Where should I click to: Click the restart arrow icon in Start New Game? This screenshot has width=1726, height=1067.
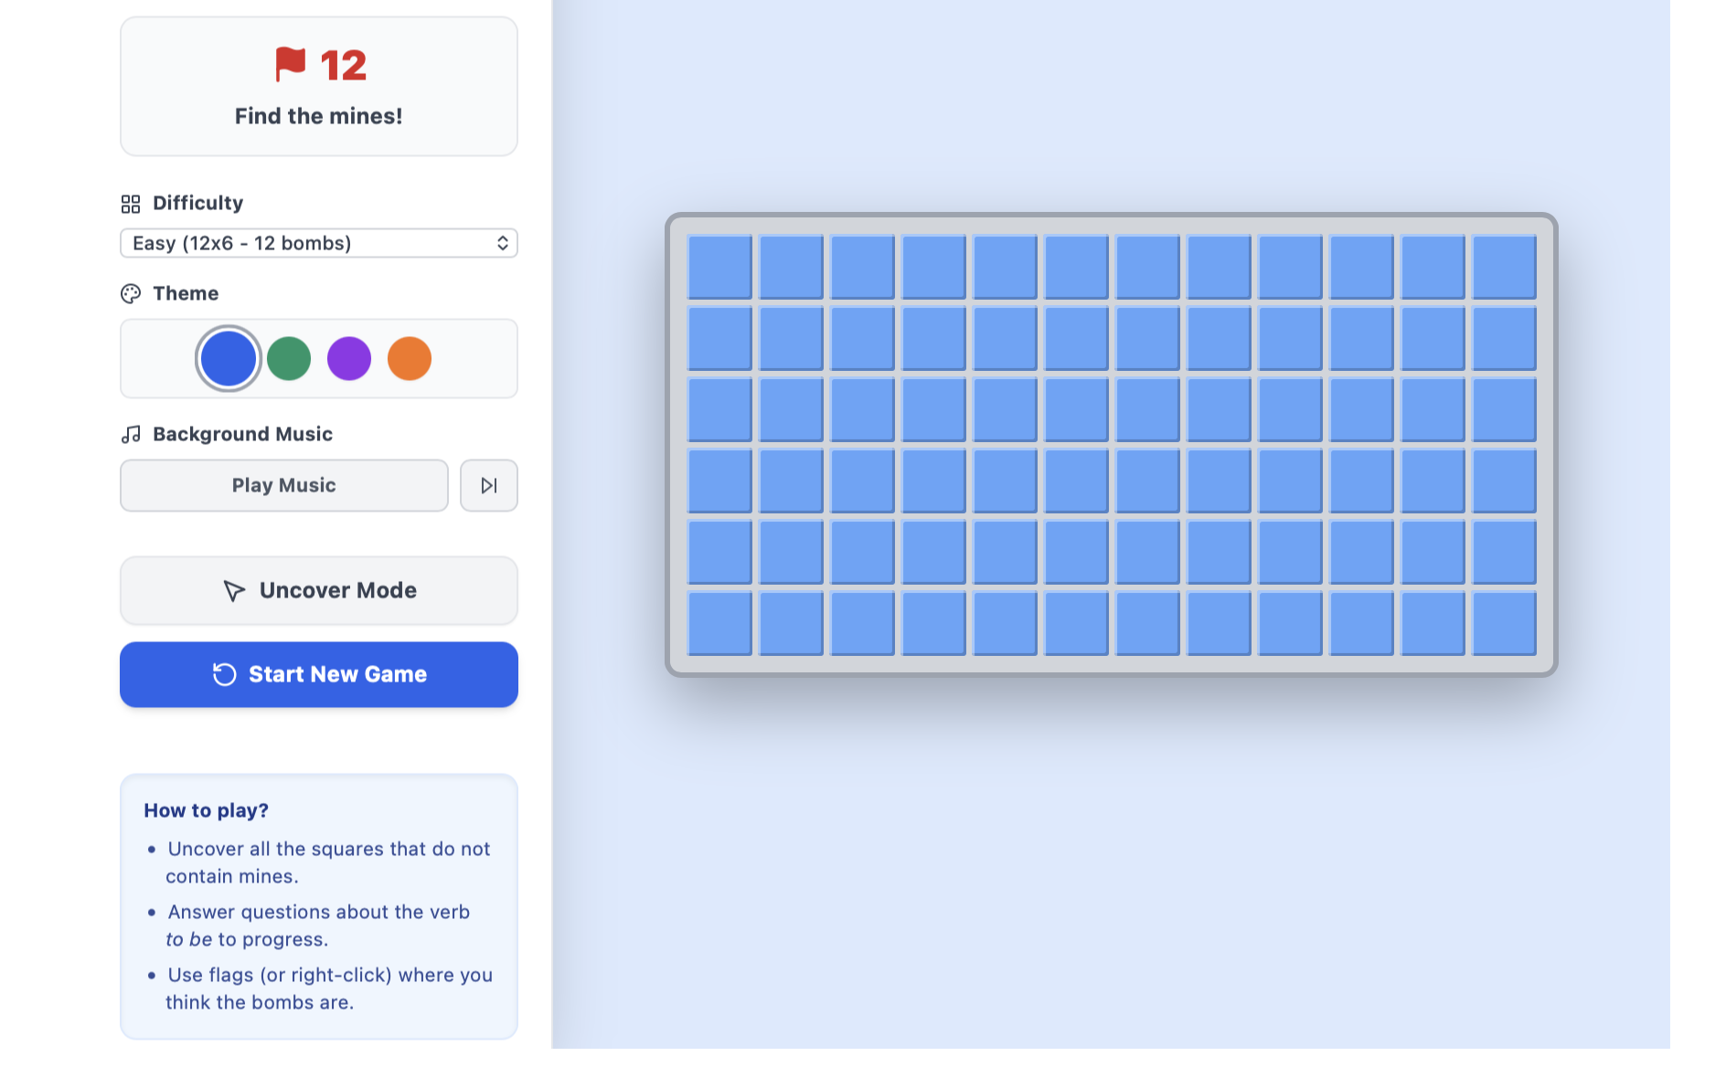pos(224,674)
